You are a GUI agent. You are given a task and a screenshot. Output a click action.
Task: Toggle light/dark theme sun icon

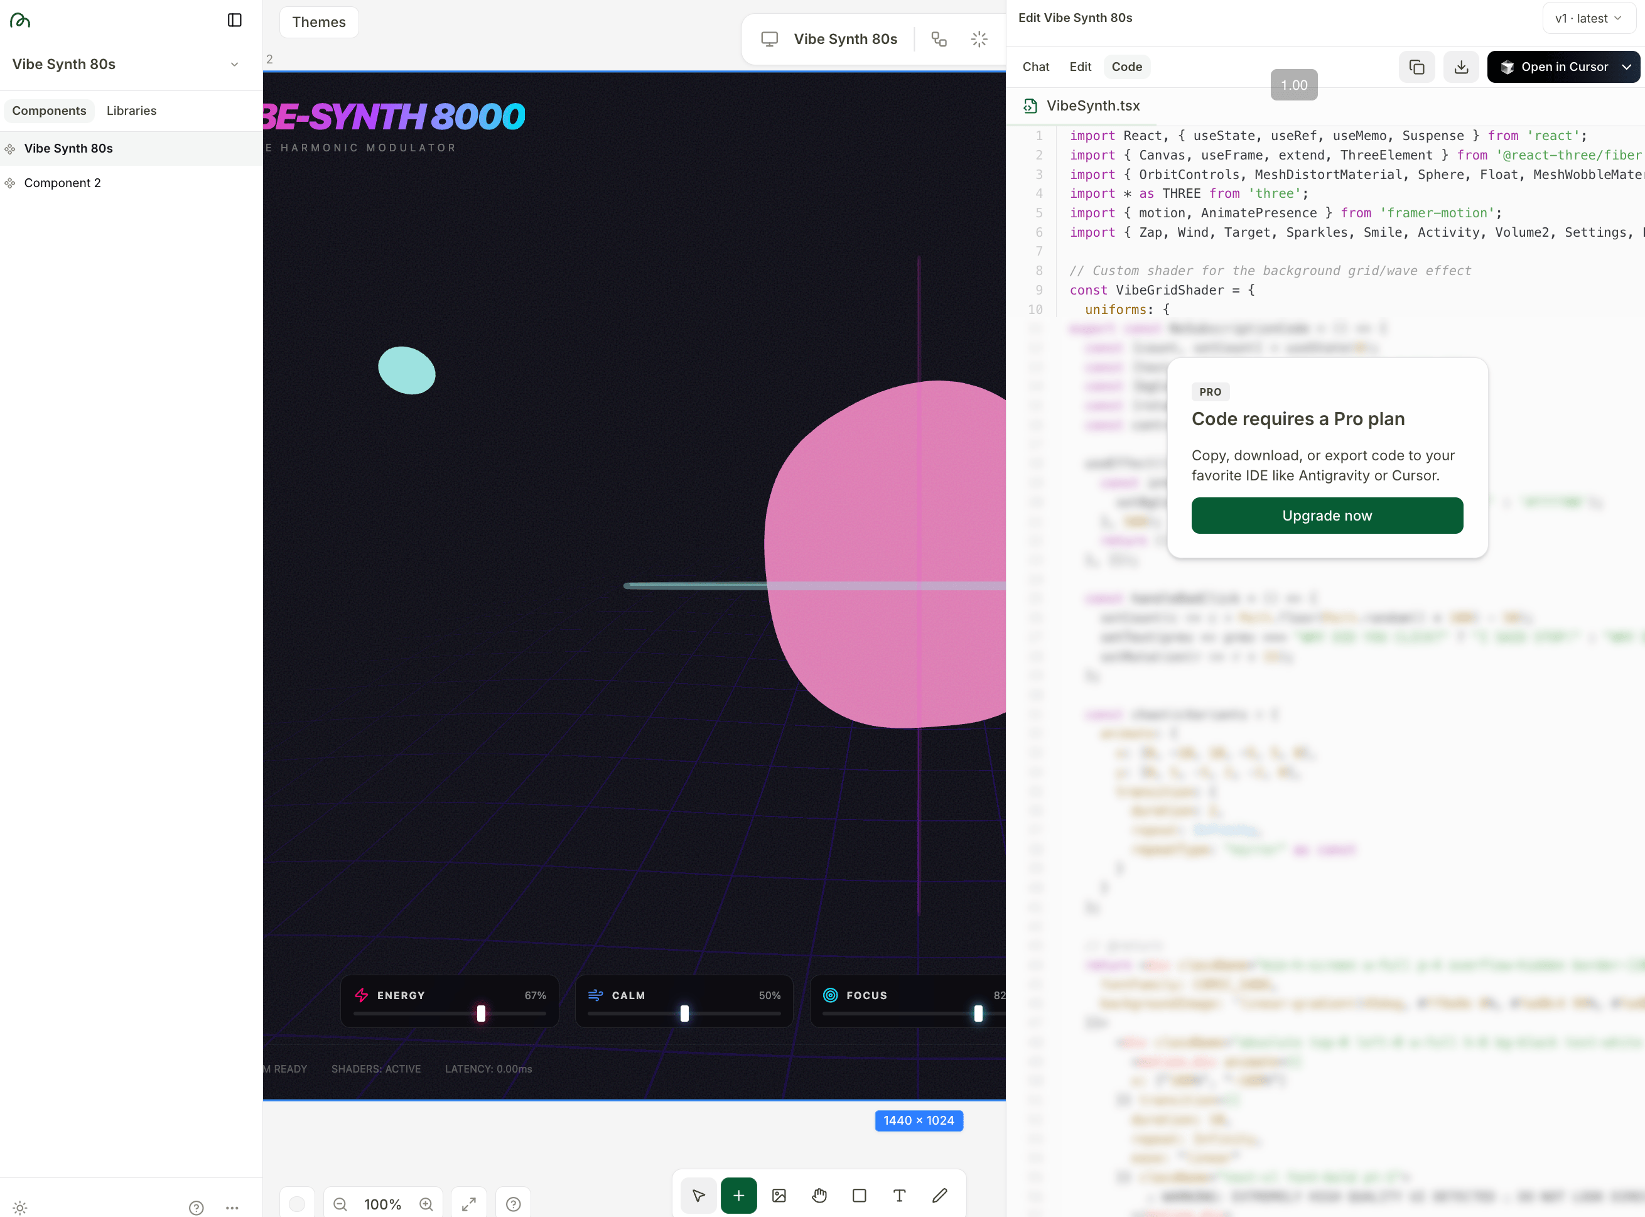coord(20,1208)
